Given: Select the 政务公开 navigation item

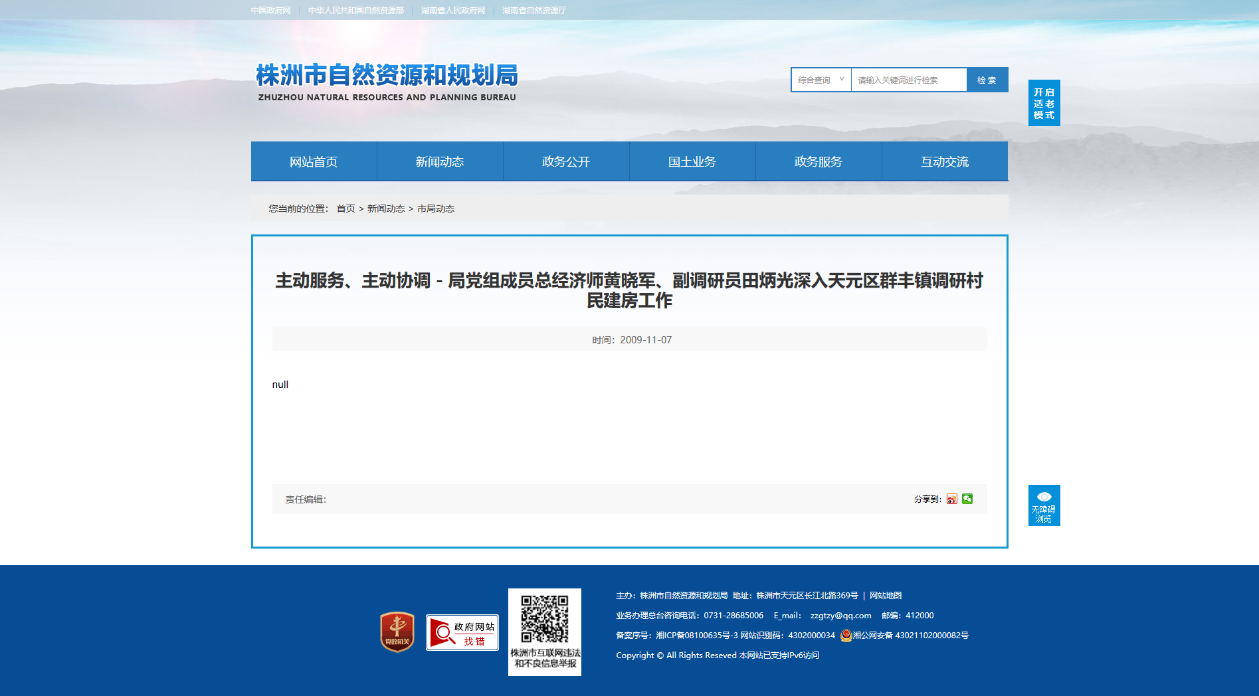Looking at the screenshot, I should click(566, 161).
